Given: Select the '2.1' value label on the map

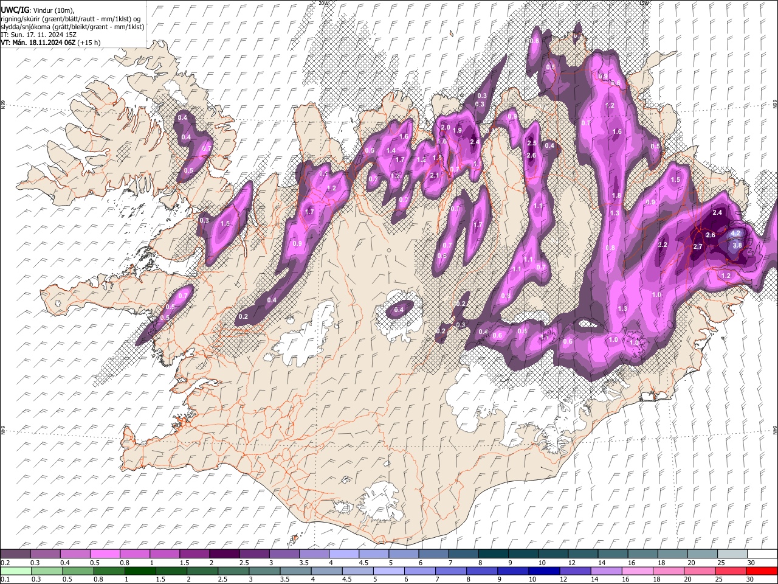Looking at the screenshot, I should (x=435, y=175).
